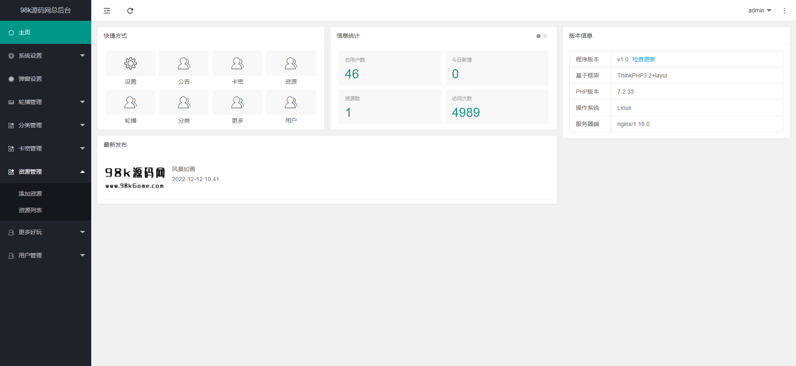
Task: Click the 今日新增 stat card showing 0
Action: tap(497, 68)
